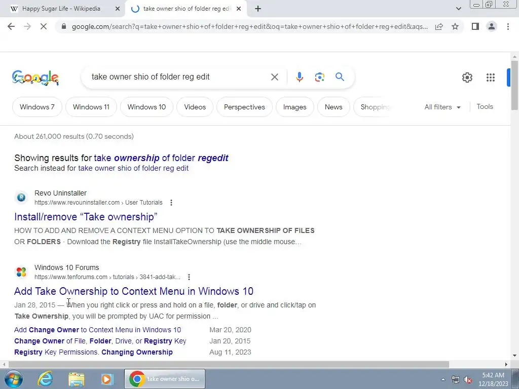Click the Chrome taskbar button

point(165,379)
